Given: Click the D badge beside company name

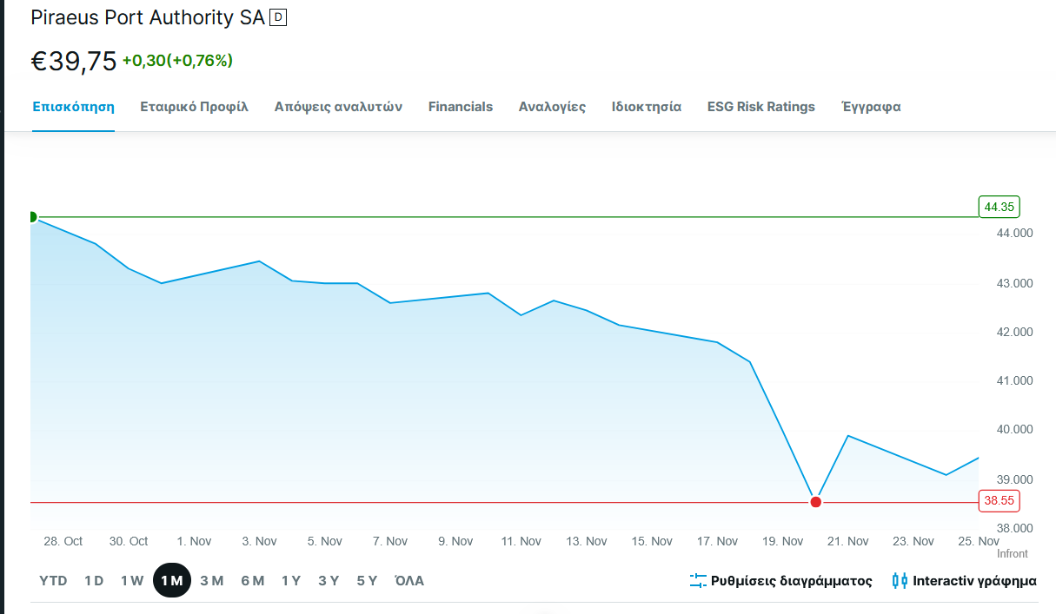Looking at the screenshot, I should point(278,17).
